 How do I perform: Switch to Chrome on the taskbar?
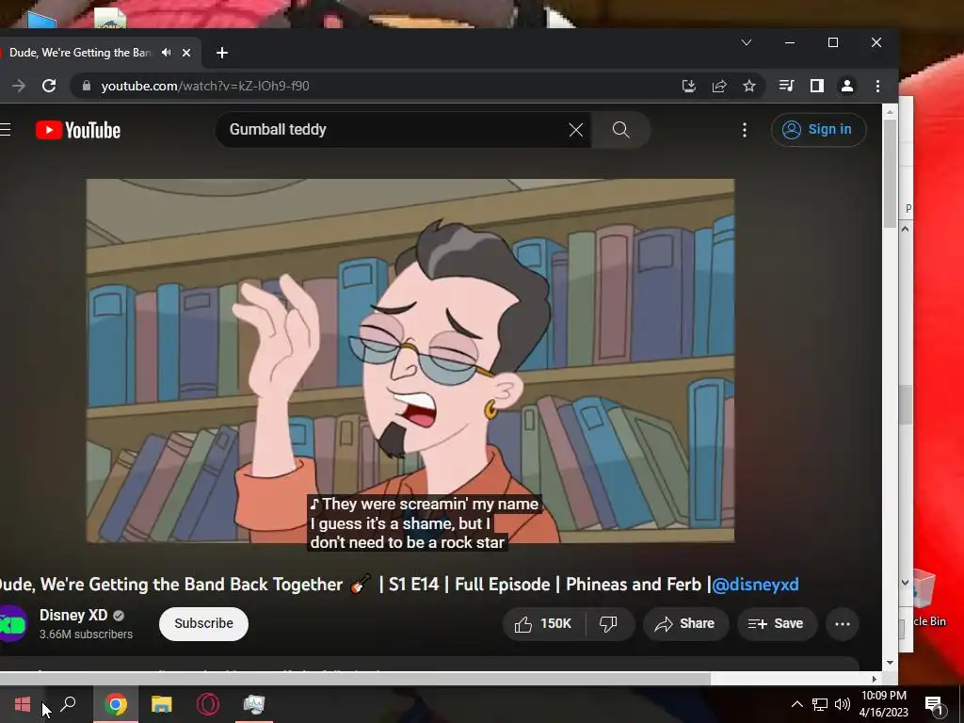pos(116,704)
